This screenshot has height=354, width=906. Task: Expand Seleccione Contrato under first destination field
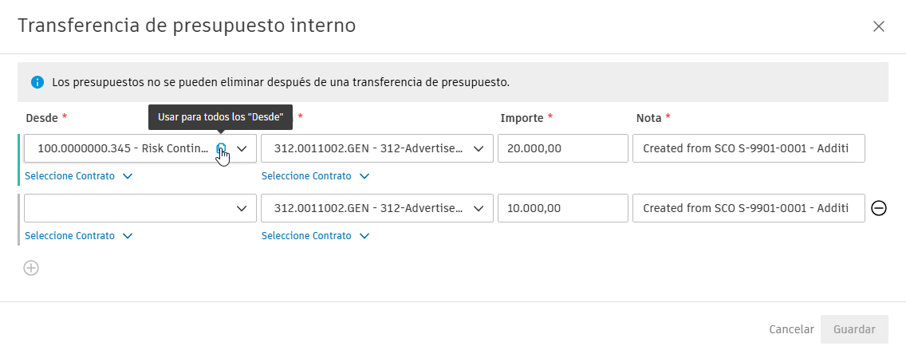point(315,175)
